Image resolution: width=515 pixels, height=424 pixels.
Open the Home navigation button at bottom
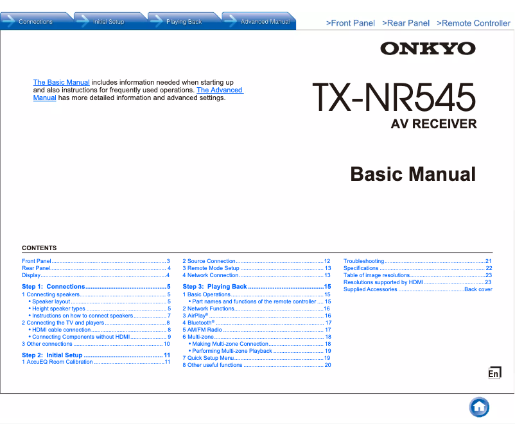(x=479, y=407)
